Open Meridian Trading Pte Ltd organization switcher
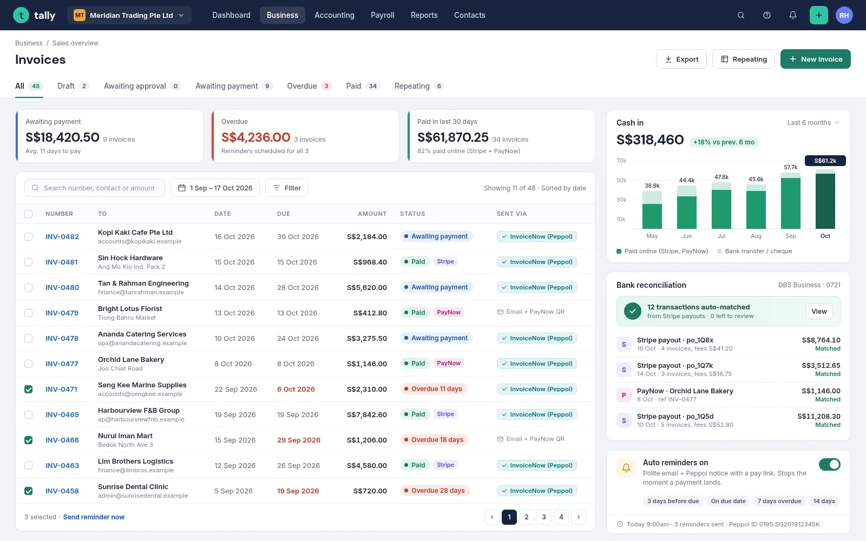The height and width of the screenshot is (541, 866). coord(129,15)
